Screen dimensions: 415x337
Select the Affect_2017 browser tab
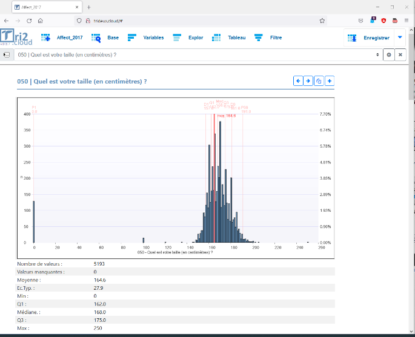tap(47, 7)
